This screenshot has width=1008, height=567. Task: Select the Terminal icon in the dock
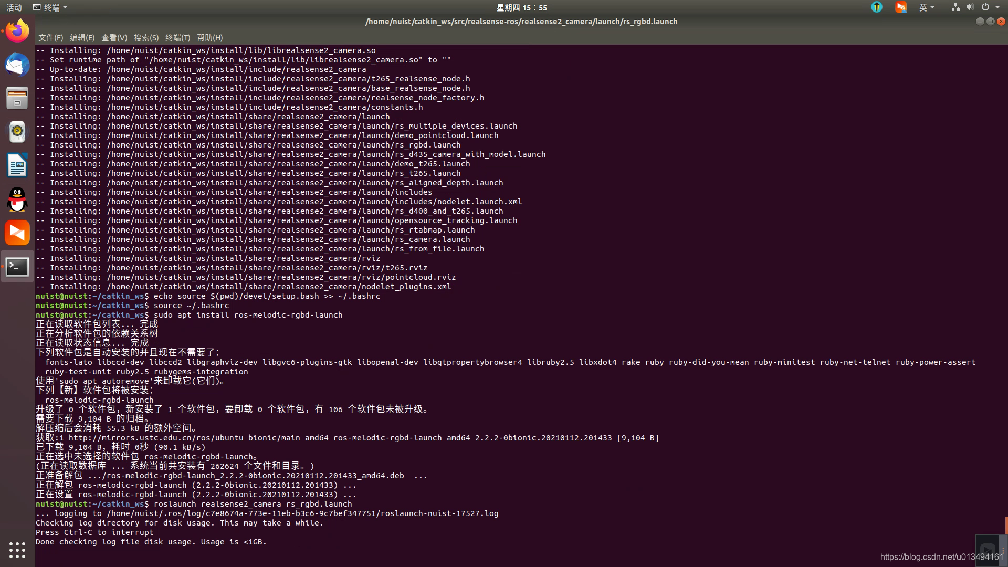click(x=17, y=267)
